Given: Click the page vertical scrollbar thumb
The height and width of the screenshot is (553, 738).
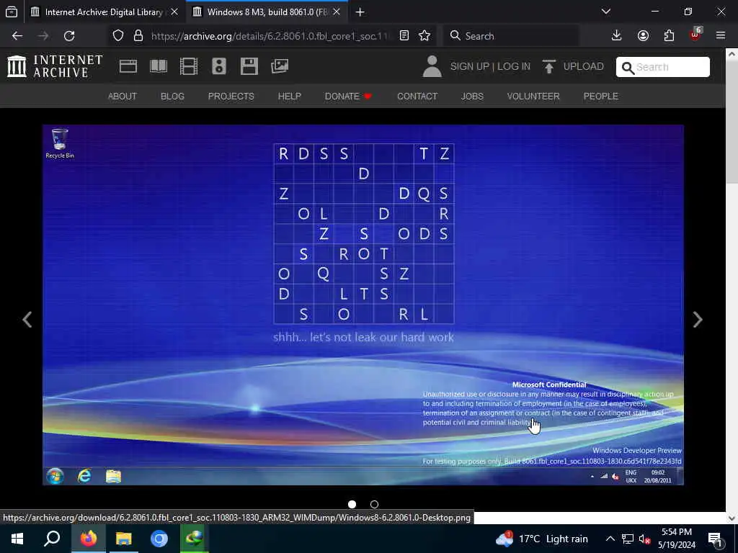Looking at the screenshot, I should pos(732,123).
